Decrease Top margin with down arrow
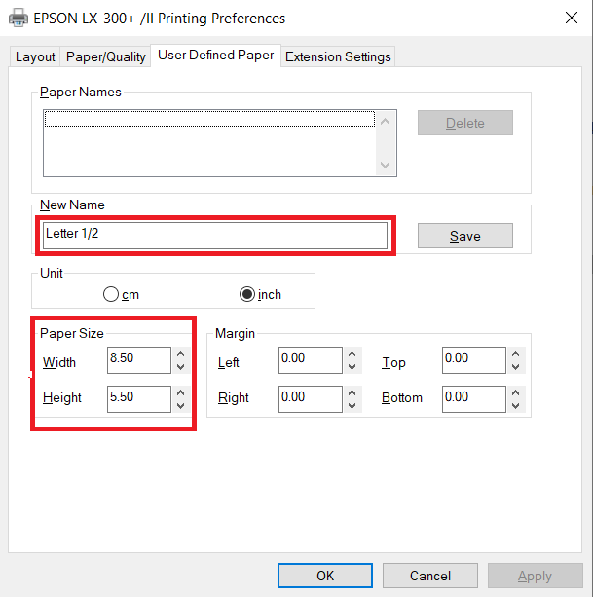 [516, 366]
